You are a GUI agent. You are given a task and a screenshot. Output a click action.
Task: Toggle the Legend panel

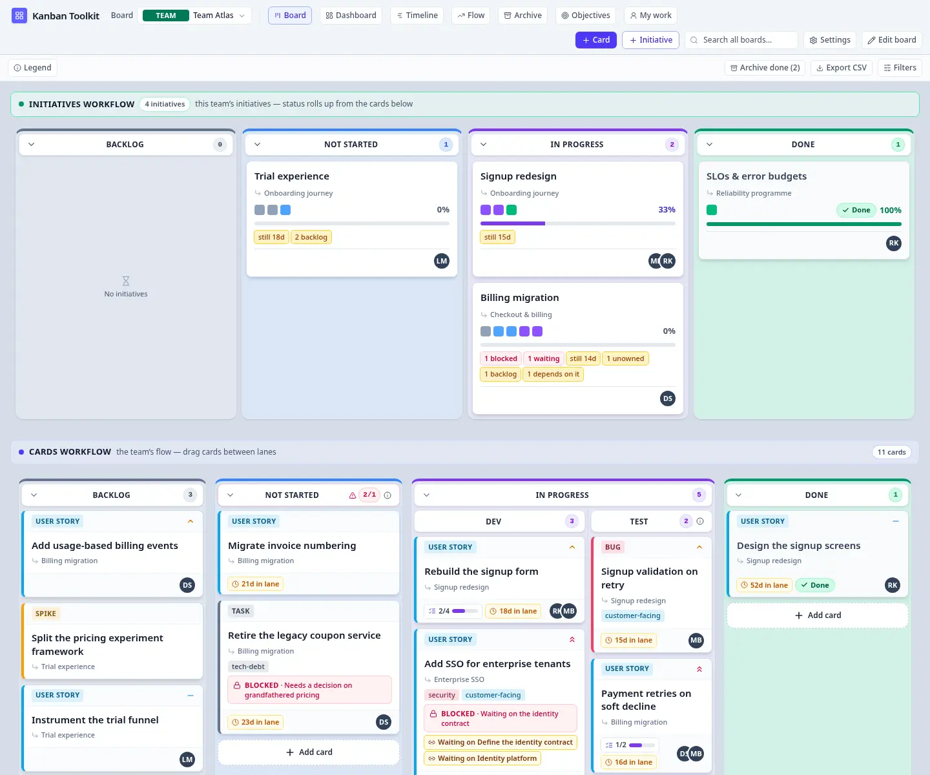click(x=33, y=68)
